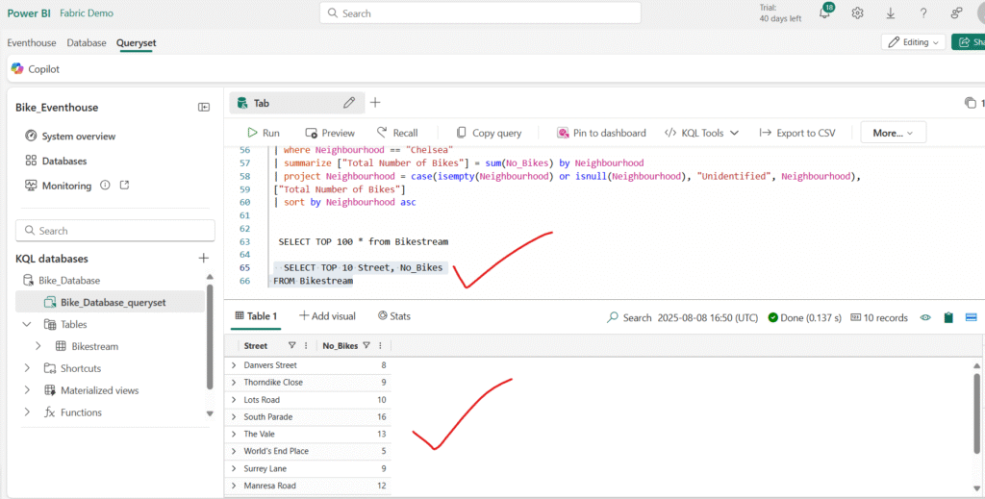
Task: Click the Power BI link
Action: coord(29,13)
